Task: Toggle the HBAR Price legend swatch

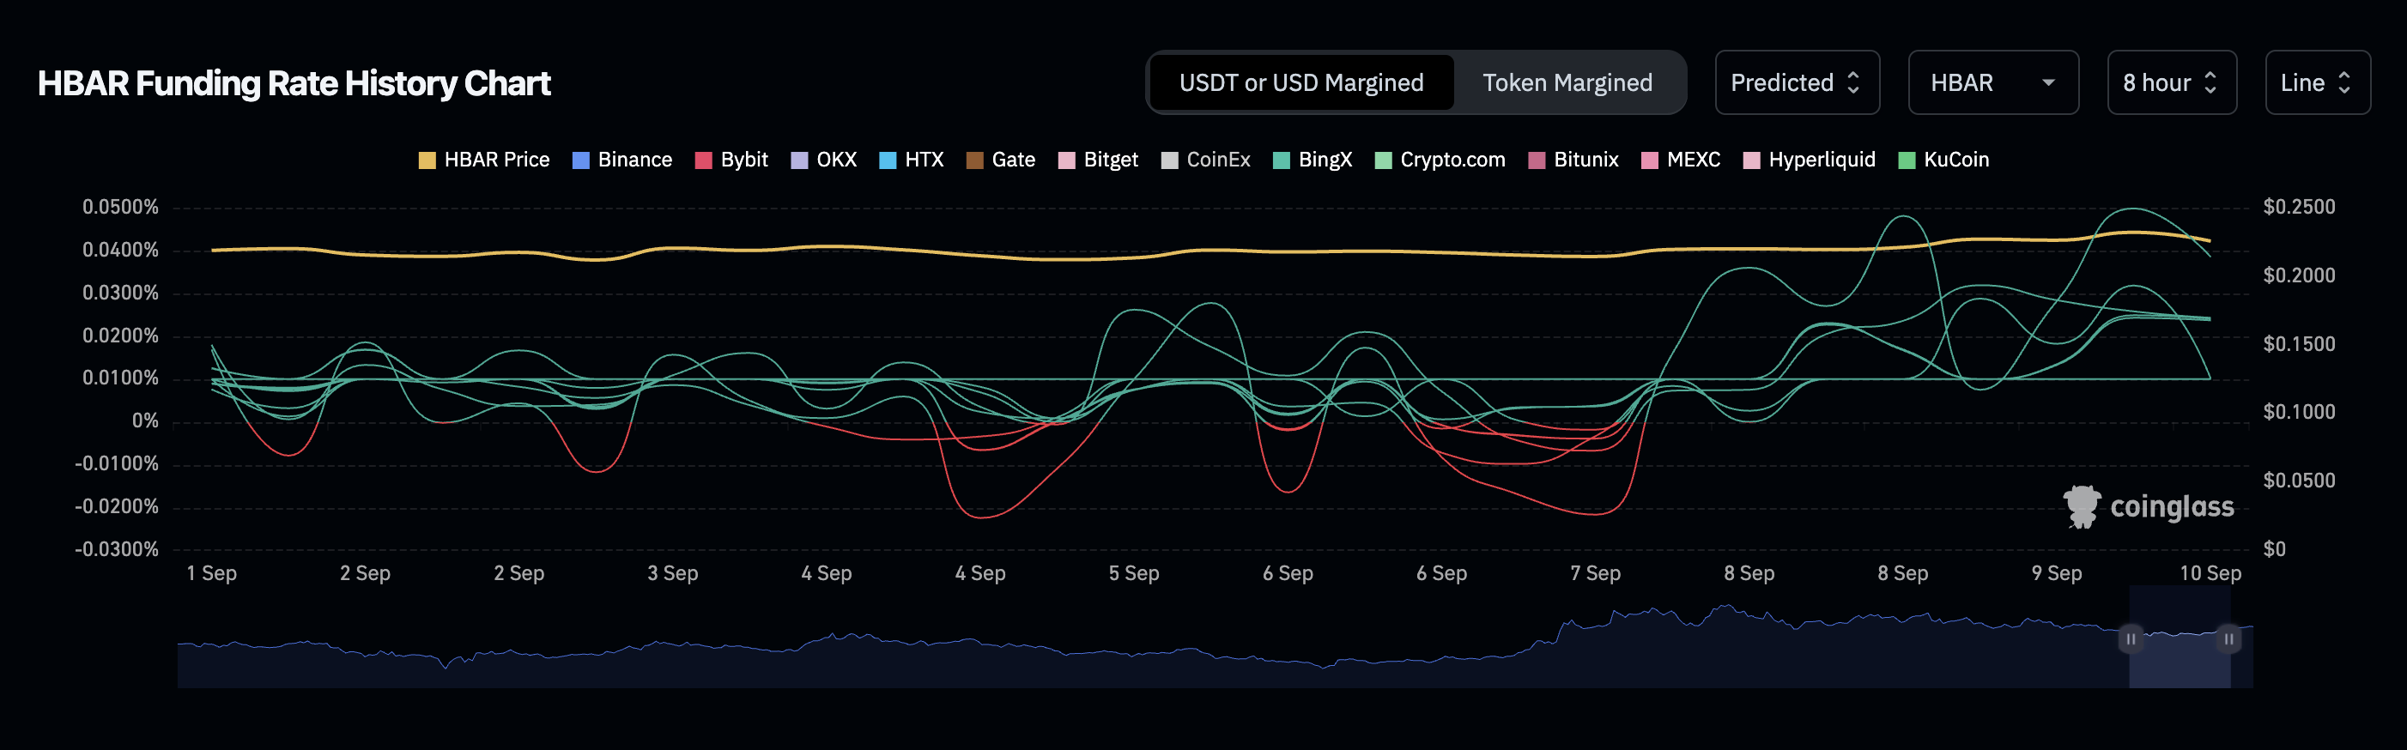Action: (427, 160)
